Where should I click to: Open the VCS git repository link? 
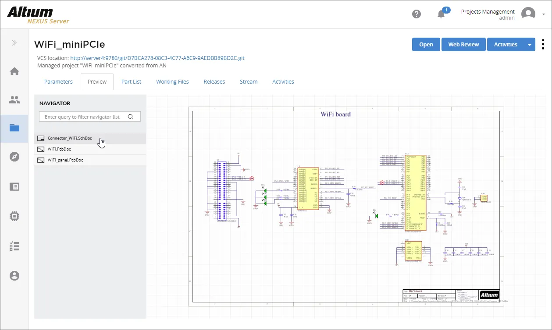click(x=157, y=58)
